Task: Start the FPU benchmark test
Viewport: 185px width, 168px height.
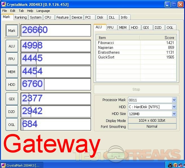Action: (12, 59)
